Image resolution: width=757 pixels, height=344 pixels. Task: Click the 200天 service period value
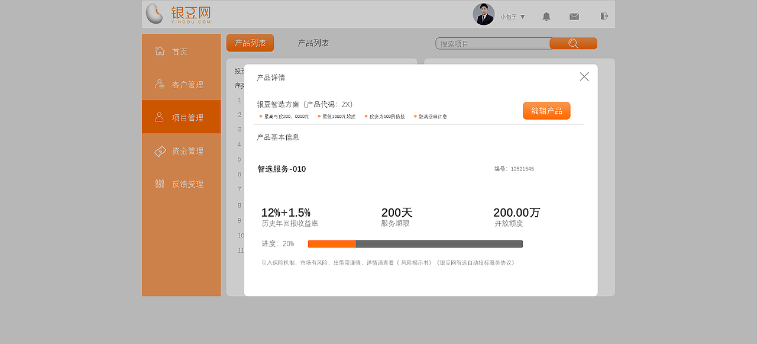coord(397,213)
